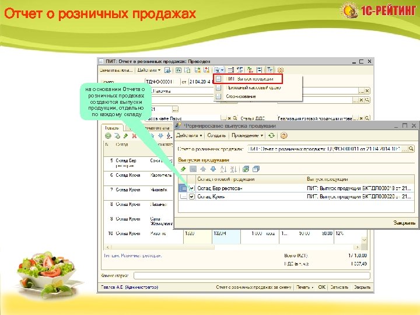
Task: Move row down with blue arrow in Выпуски продукции
Action: pyautogui.click(x=213, y=169)
